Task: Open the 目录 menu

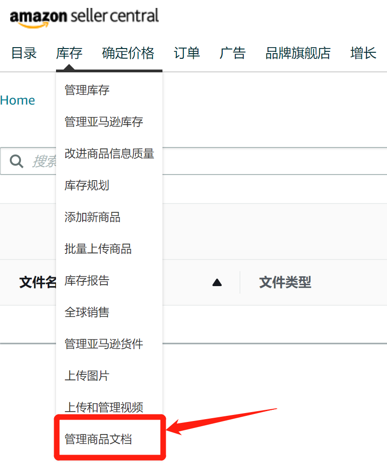Action: tap(24, 53)
